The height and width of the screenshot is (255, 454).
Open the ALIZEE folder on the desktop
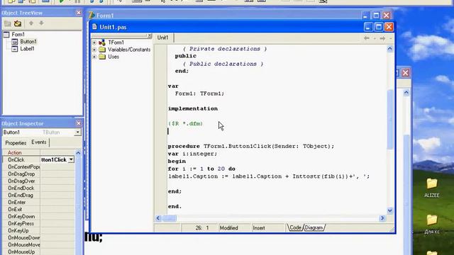click(x=432, y=188)
